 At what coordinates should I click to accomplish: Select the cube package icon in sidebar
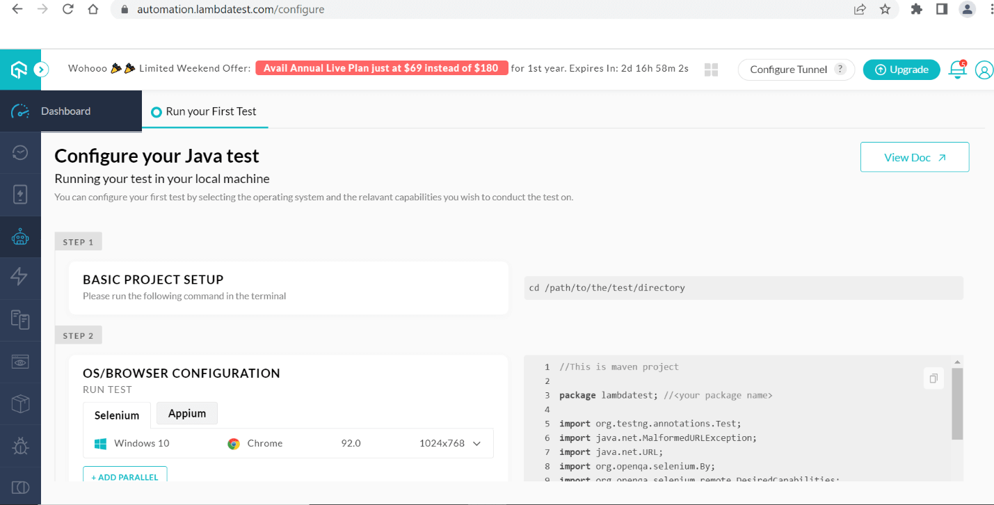(x=19, y=403)
